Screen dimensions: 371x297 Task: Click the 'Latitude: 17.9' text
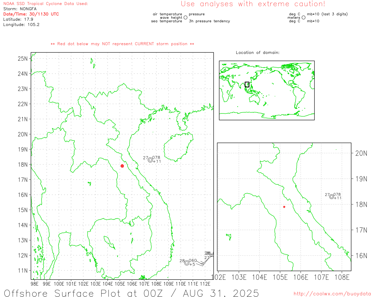pyautogui.click(x=18, y=19)
